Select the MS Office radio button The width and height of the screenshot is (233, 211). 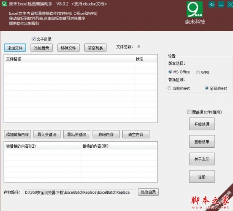coord(170,72)
